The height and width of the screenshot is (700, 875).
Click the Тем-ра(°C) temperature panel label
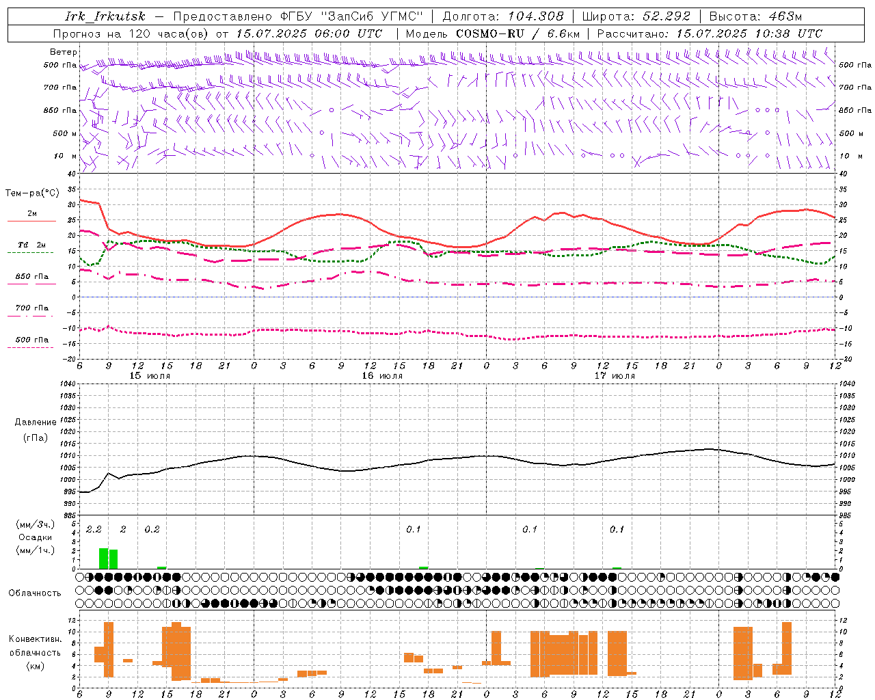pyautogui.click(x=32, y=193)
